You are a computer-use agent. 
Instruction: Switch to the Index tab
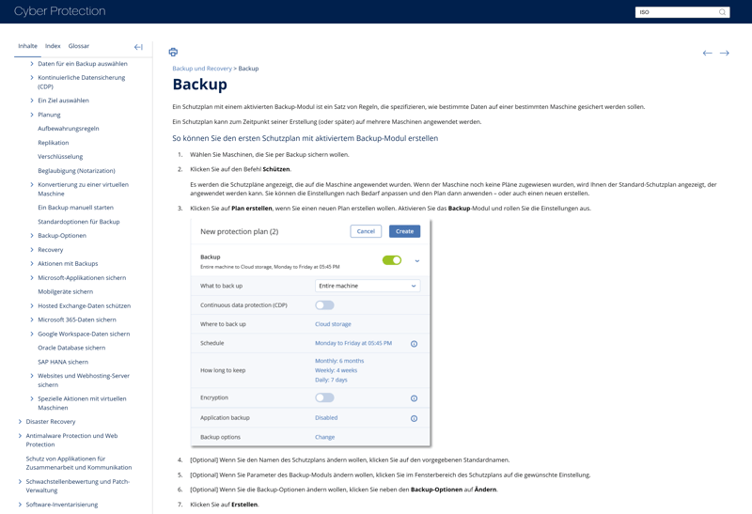(53, 46)
